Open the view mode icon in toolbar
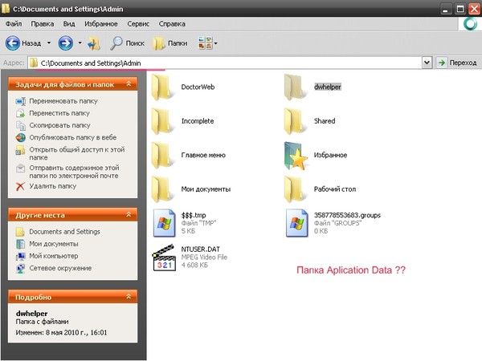The image size is (482, 361). tap(206, 43)
